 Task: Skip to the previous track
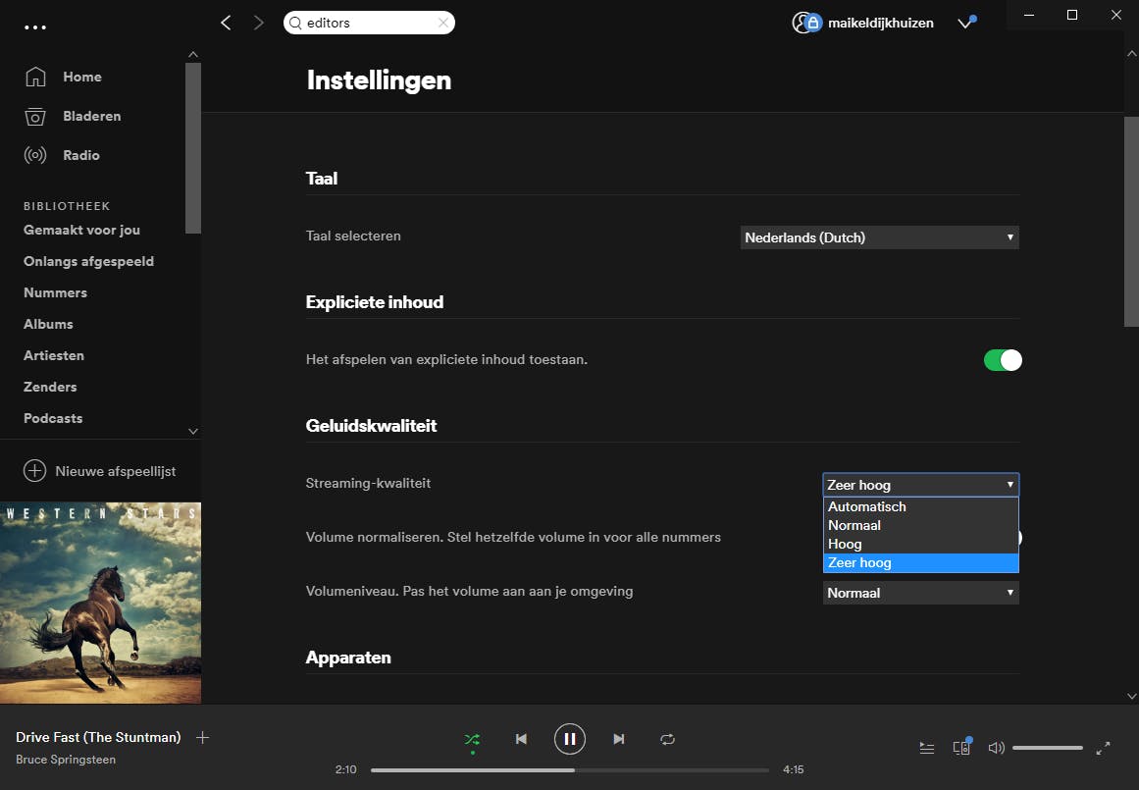[x=521, y=739]
